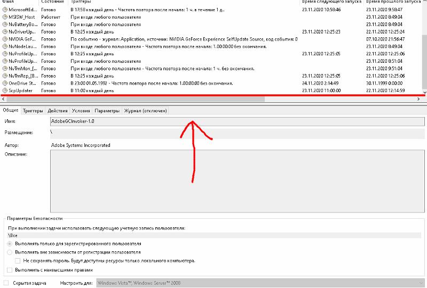This screenshot has height=288, width=427.
Task: Select the NvDriverUp... task name
Action: pyautogui.click(x=22, y=31)
